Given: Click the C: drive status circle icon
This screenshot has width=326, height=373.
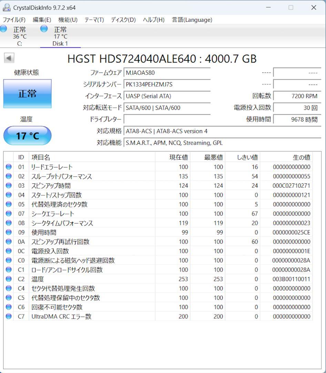Looking at the screenshot, I should click(4, 29).
